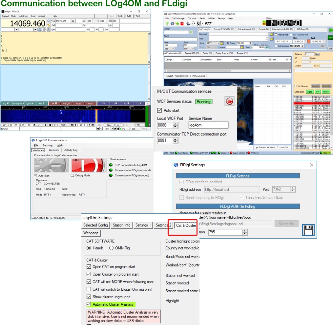Open Settings menu in Log4OM Communicator
The height and width of the screenshot is (325, 333).
pyautogui.click(x=48, y=145)
